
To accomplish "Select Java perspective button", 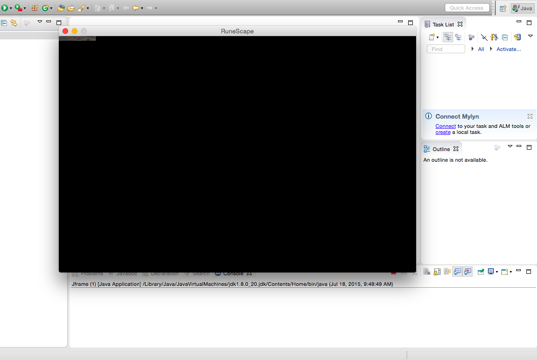I will (522, 8).
